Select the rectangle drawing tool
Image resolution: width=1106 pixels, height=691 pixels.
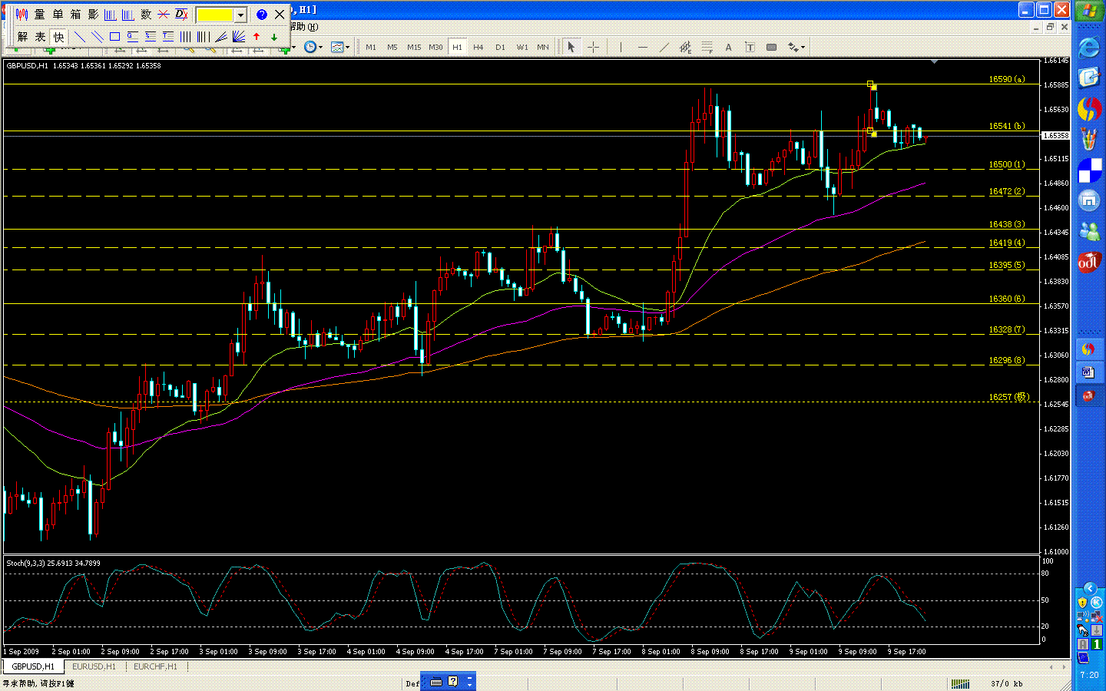tap(114, 37)
